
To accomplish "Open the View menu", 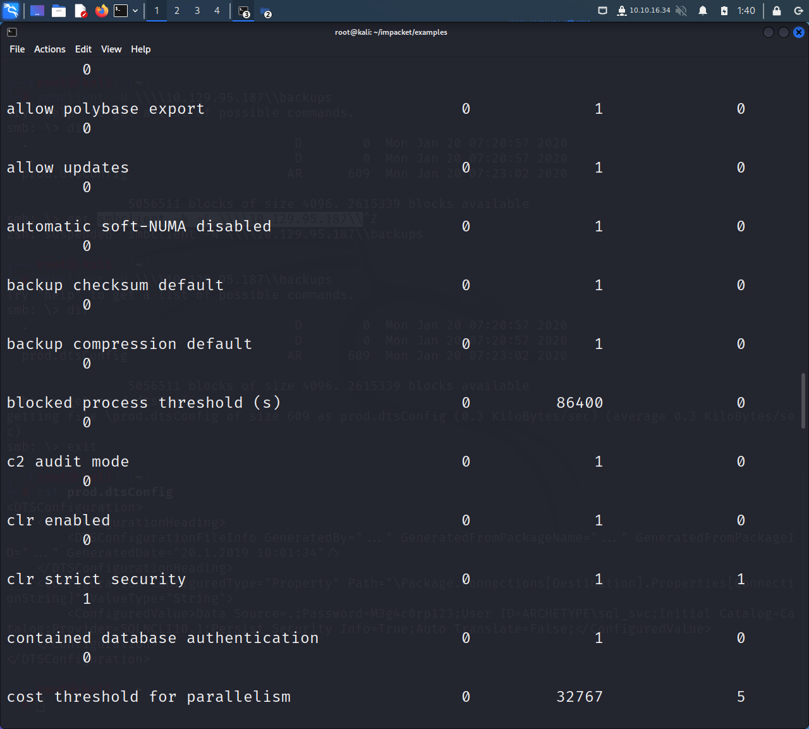I will 111,49.
